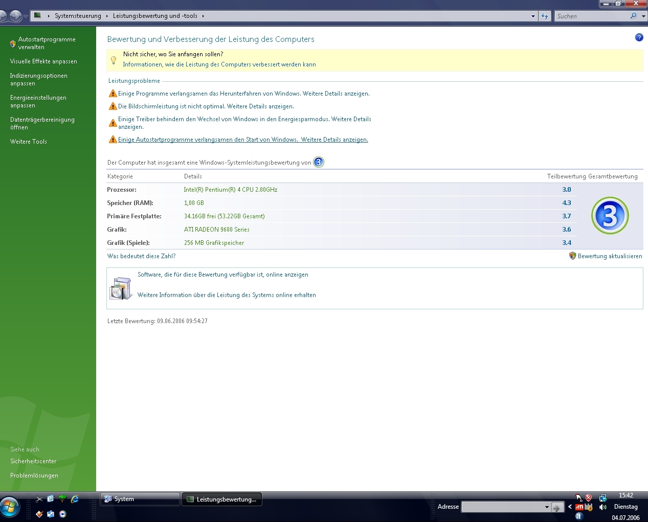
Task: Open Sicherheitscenter link
Action: pyautogui.click(x=33, y=461)
